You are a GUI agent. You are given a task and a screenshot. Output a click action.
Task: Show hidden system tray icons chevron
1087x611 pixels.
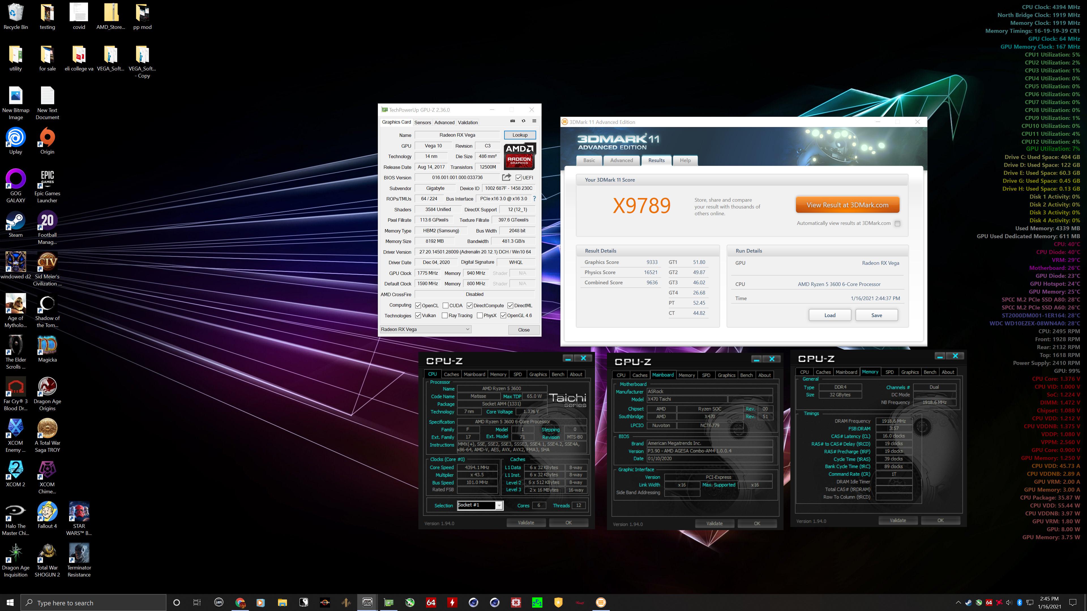[x=958, y=603]
